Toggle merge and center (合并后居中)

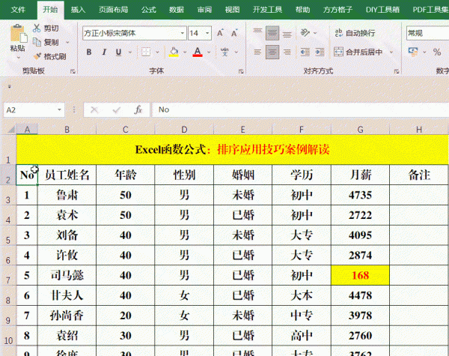tap(358, 52)
